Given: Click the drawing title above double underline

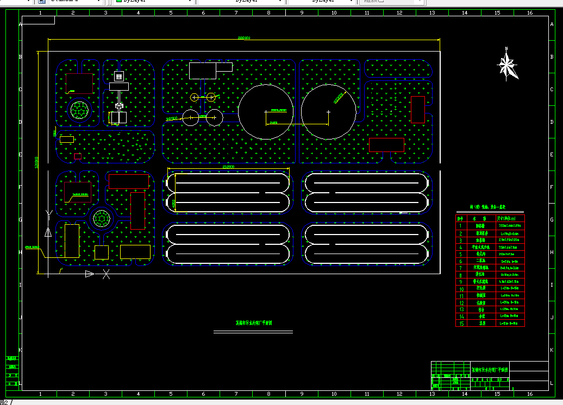Looking at the screenshot, I should [x=254, y=323].
